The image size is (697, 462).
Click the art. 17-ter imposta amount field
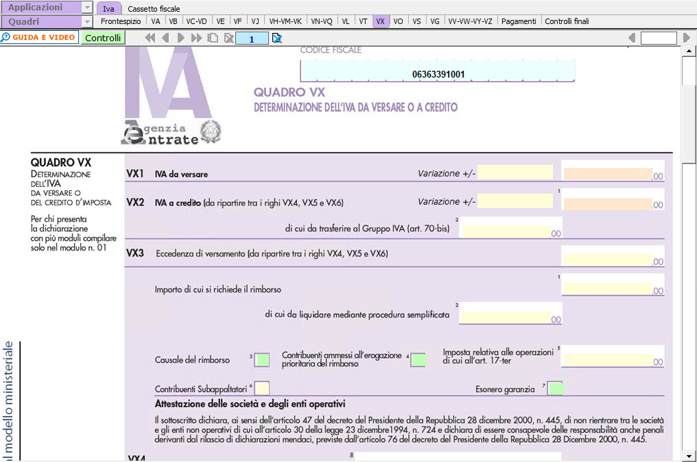tap(608, 360)
